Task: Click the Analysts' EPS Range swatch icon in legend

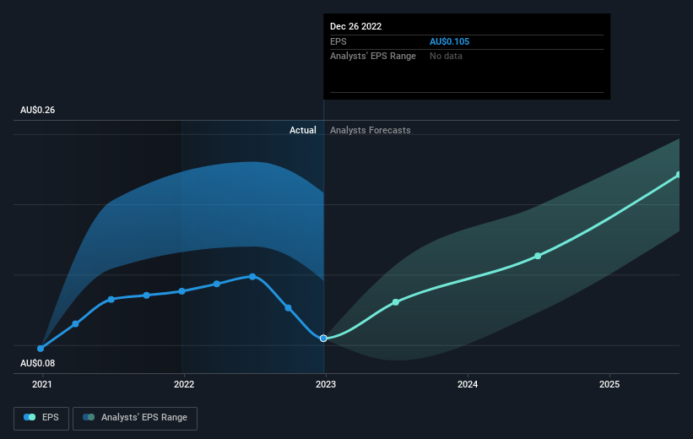Action: coord(89,417)
